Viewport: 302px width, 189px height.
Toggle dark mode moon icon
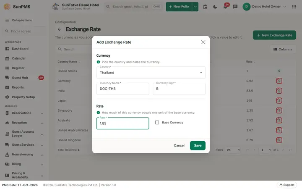[215, 7]
